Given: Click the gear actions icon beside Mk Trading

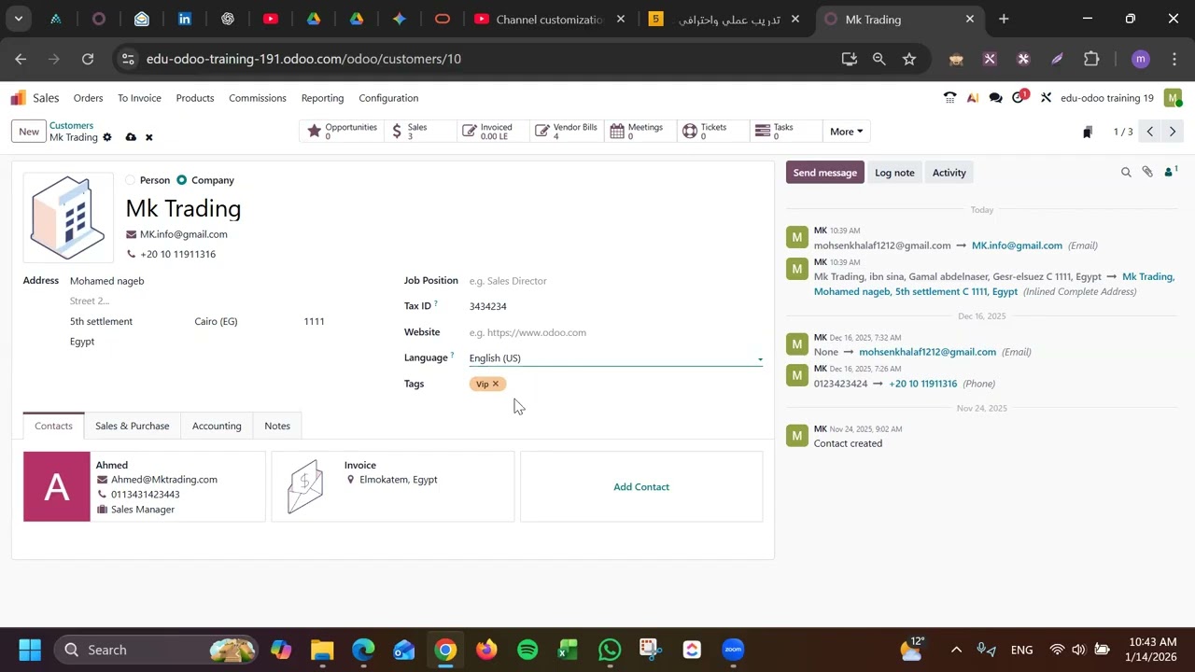Looking at the screenshot, I should [107, 137].
